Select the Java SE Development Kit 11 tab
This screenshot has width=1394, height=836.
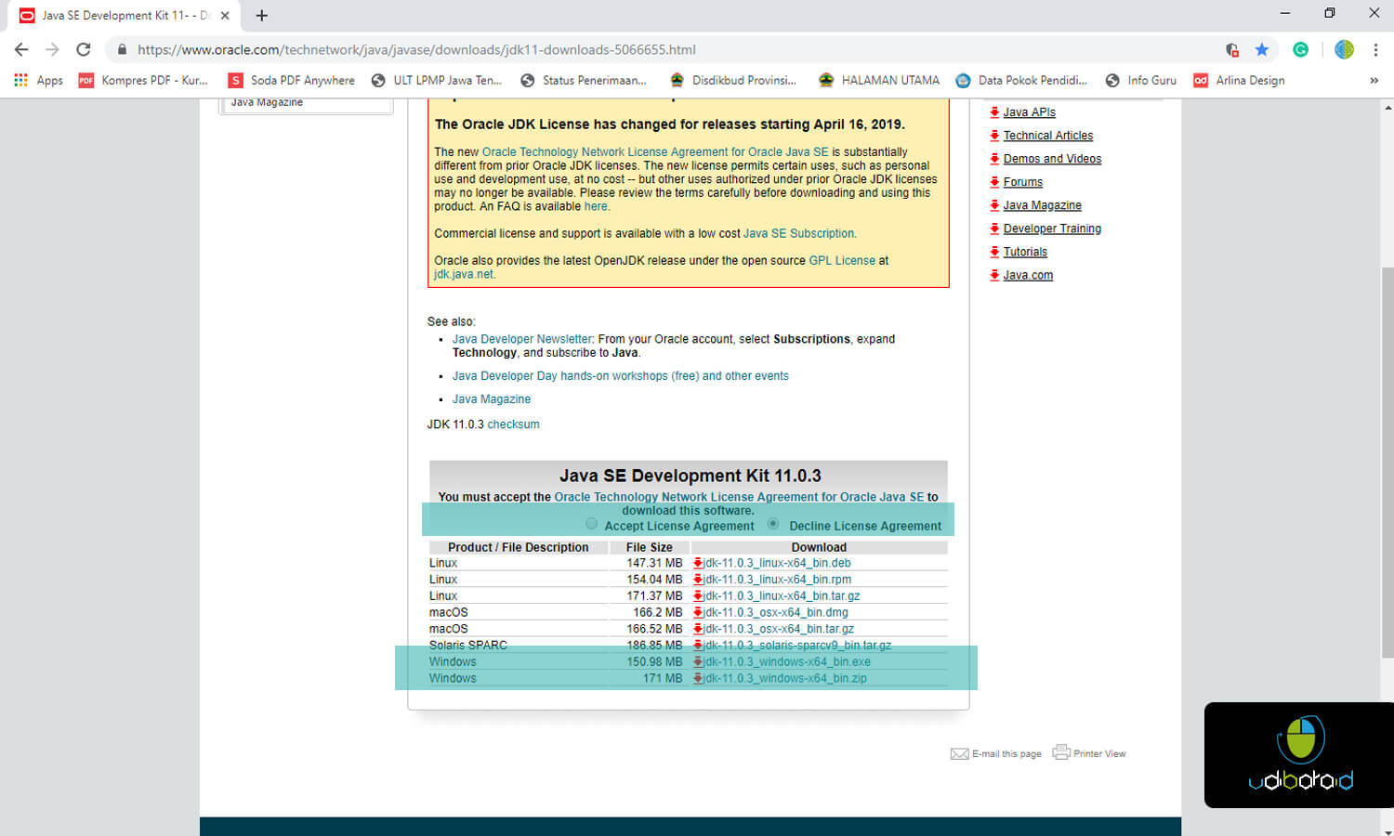point(125,15)
